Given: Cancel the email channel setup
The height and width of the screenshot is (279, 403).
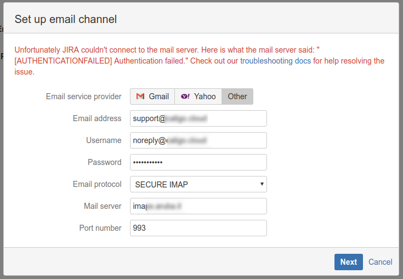Looking at the screenshot, I should pos(380,262).
